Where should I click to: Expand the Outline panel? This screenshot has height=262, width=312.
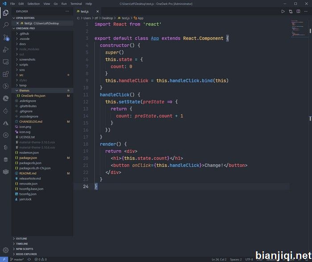[x=42, y=238]
